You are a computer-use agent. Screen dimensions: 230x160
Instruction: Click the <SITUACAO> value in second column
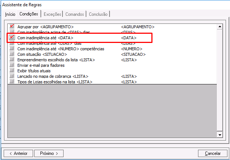pos(133,54)
